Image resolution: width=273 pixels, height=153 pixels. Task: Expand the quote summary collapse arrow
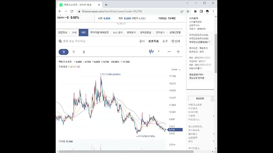(121, 23)
